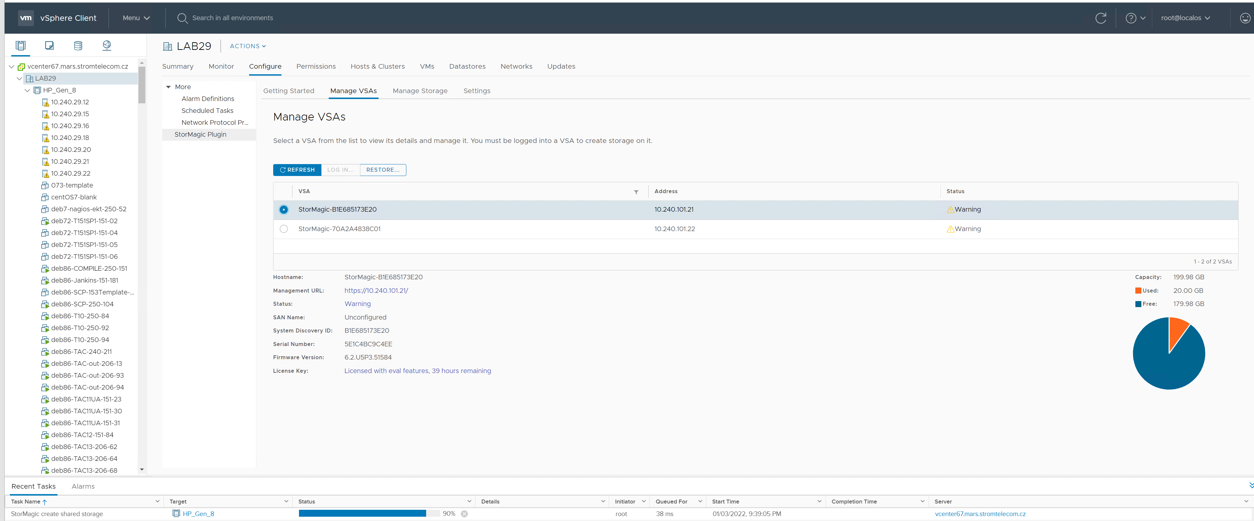1254x521 pixels.
Task: Click warning icon for StorMagic-B1E685173E20 status
Action: pyautogui.click(x=950, y=210)
